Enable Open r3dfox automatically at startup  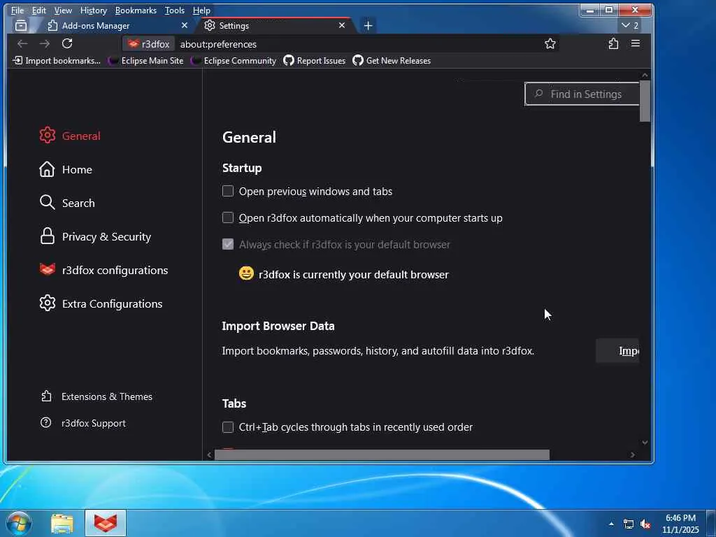pyautogui.click(x=228, y=217)
